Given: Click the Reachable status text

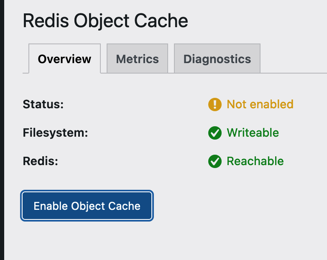Looking at the screenshot, I should tap(255, 161).
